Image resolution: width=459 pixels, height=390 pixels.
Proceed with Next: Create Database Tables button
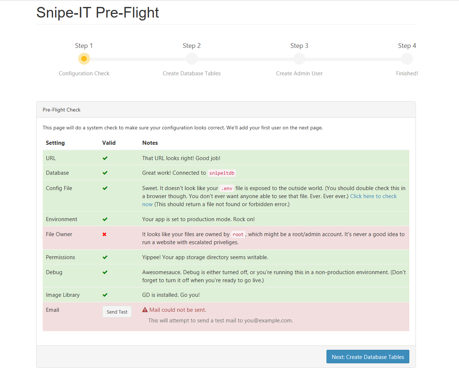click(368, 357)
